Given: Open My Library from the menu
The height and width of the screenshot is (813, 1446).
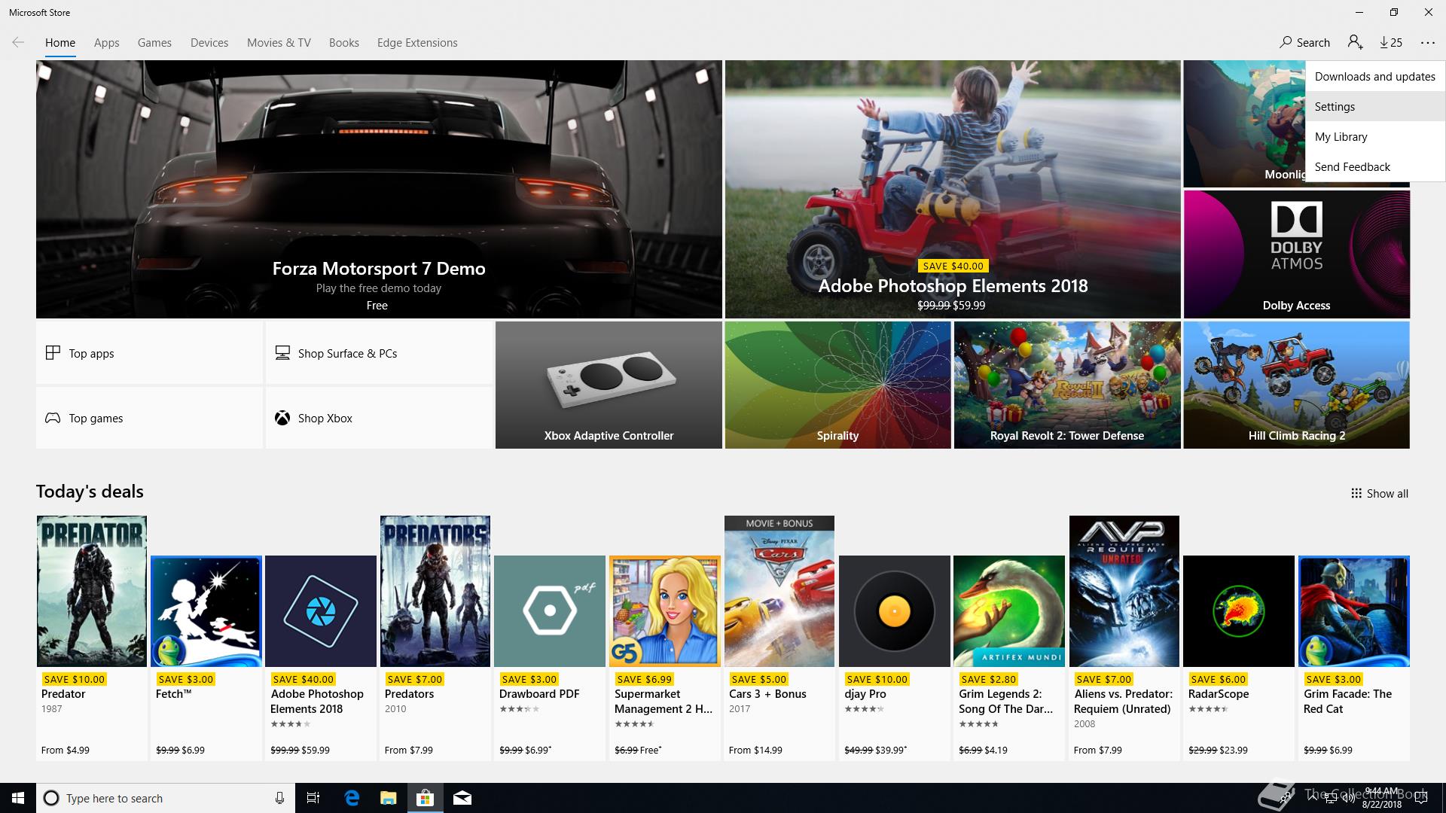Looking at the screenshot, I should tap(1375, 136).
